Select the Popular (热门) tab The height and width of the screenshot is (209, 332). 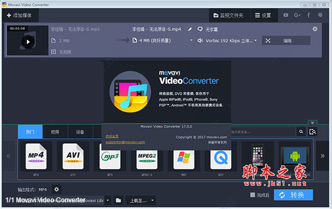tap(30, 132)
